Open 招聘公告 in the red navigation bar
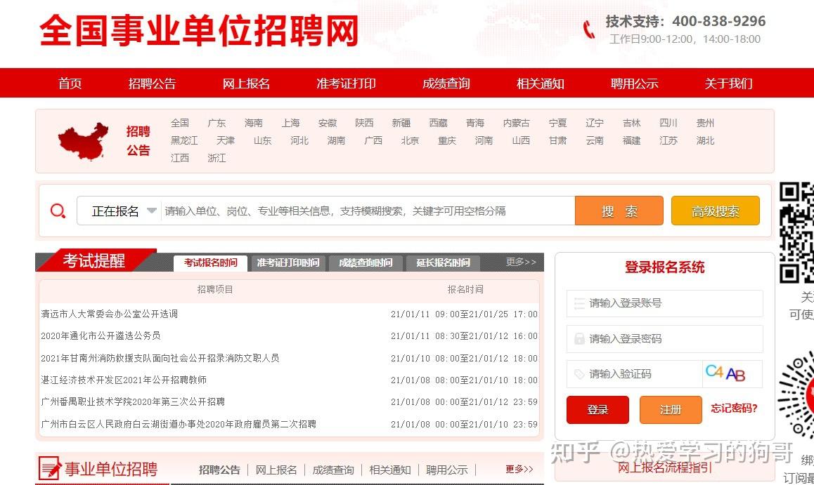Screen dimensions: 814x485 [152, 84]
